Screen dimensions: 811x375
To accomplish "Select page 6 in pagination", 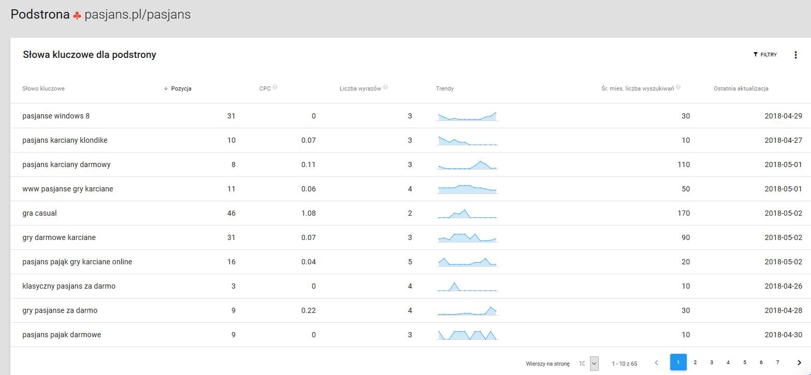I will click(x=761, y=363).
